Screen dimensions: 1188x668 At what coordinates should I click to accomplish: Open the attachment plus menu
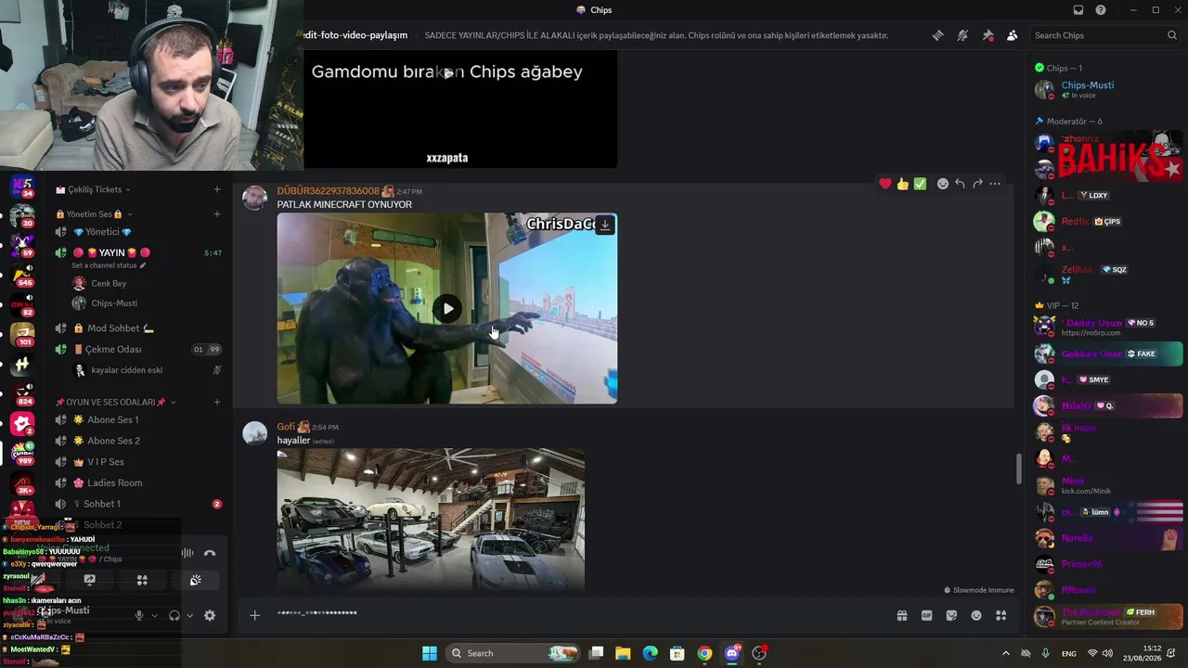coord(254,615)
